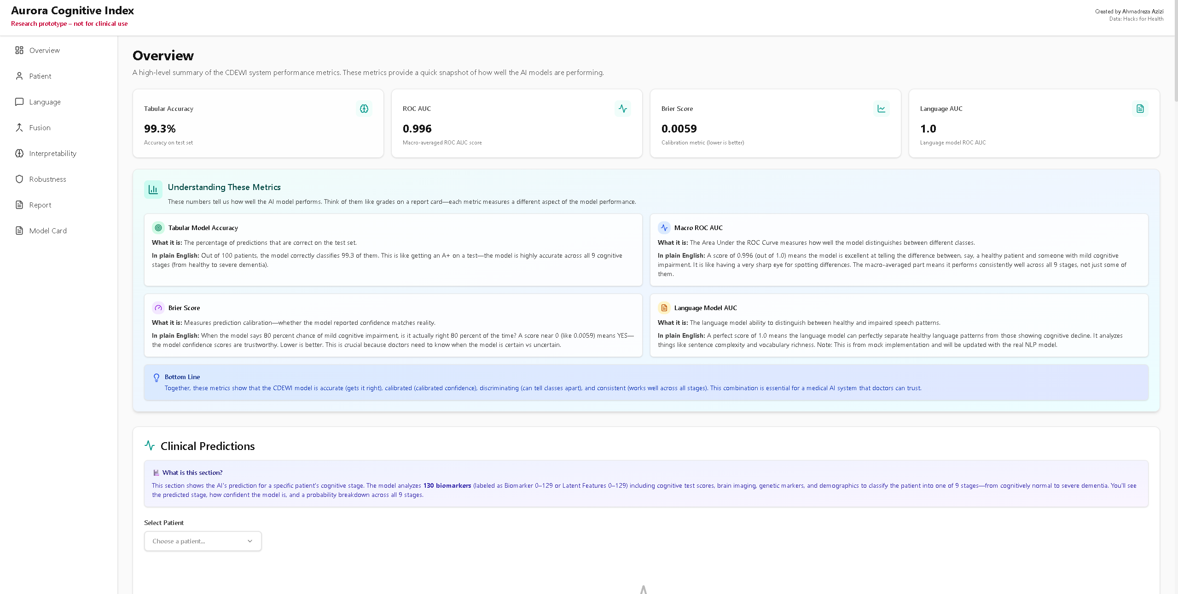Click the Language speech-bubble icon
Image resolution: width=1178 pixels, height=594 pixels.
[19, 102]
